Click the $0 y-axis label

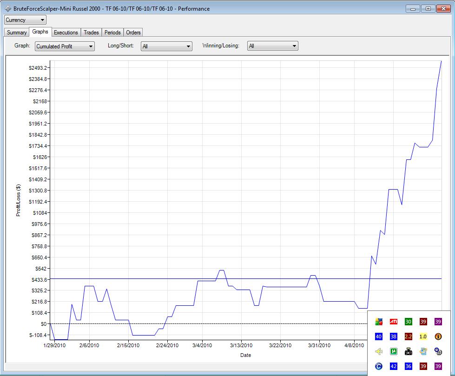coord(44,324)
